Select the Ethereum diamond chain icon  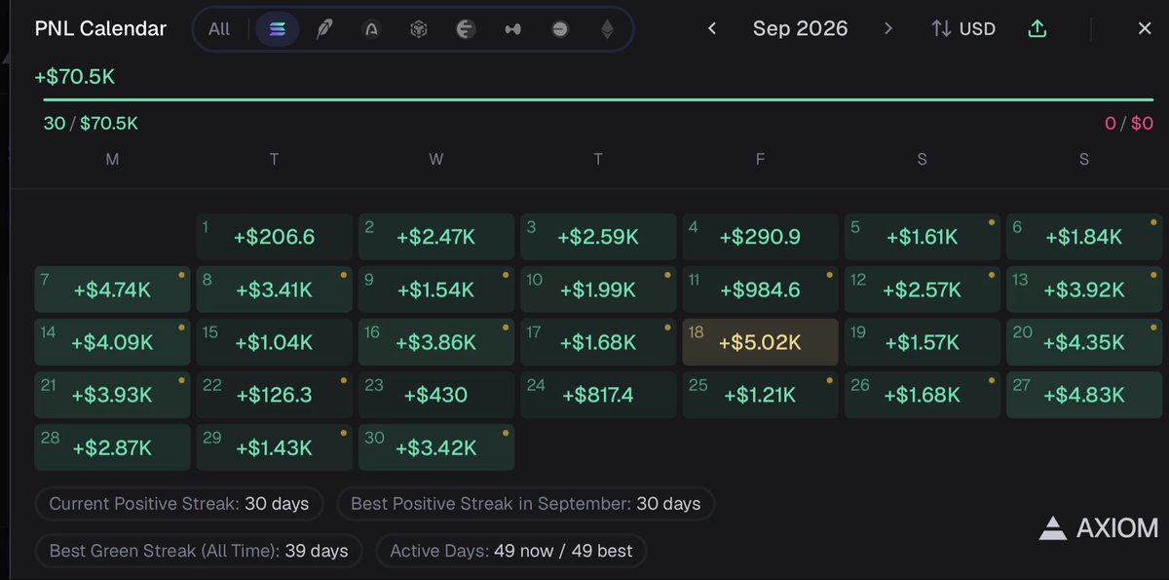pyautogui.click(x=607, y=29)
